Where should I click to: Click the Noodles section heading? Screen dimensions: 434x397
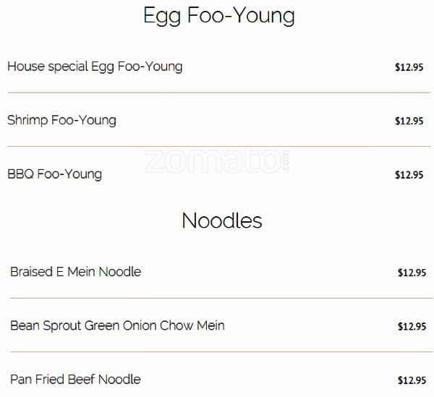point(222,220)
